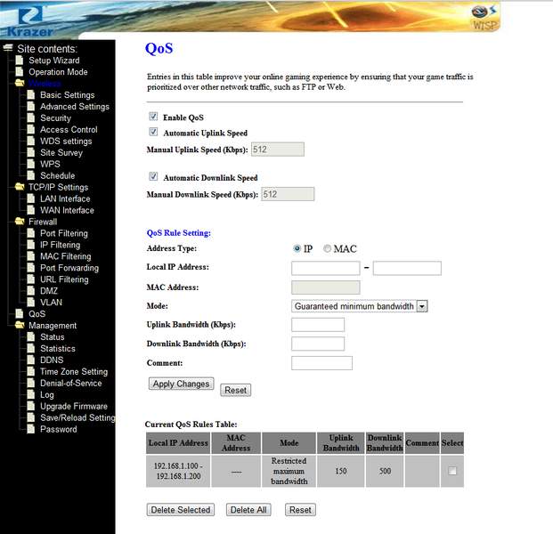
Task: Open the Log page
Action: (47, 395)
